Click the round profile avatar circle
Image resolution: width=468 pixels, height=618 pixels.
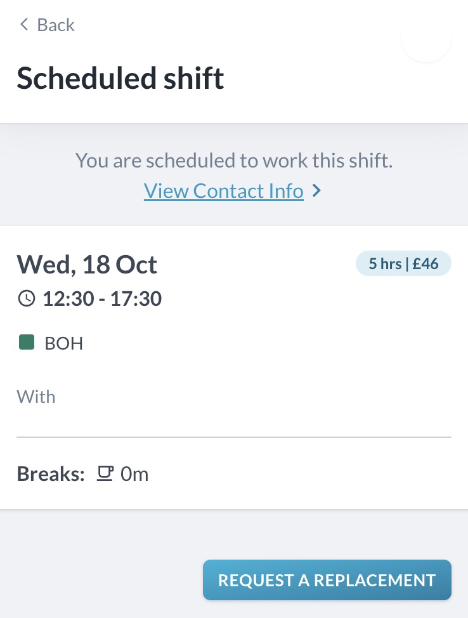pyautogui.click(x=426, y=37)
